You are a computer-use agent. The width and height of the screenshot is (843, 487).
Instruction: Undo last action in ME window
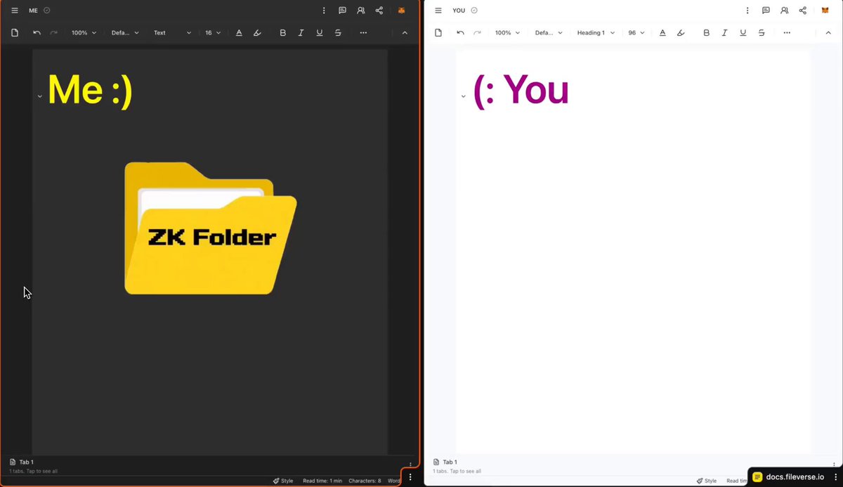37,32
